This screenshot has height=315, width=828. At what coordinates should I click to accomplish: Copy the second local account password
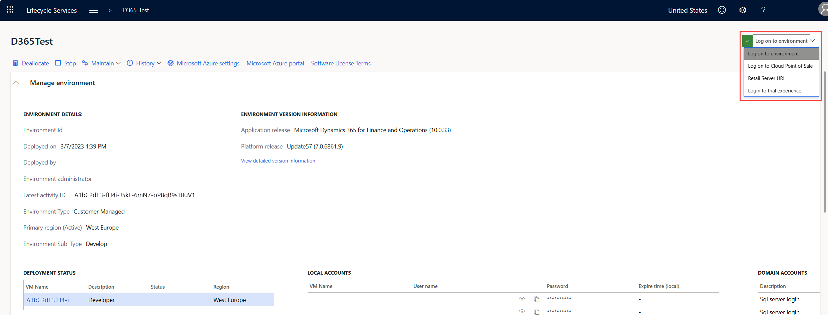click(x=536, y=312)
